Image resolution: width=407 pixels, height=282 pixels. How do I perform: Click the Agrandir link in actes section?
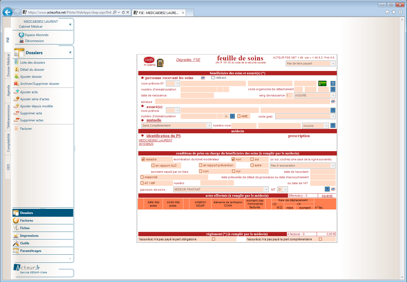click(327, 196)
